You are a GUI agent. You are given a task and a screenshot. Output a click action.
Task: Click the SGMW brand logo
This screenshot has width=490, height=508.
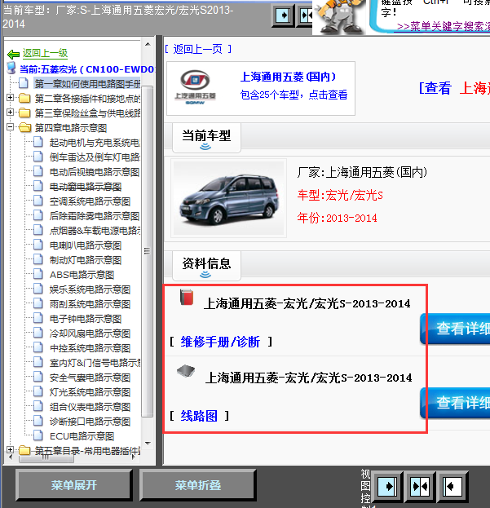[195, 87]
